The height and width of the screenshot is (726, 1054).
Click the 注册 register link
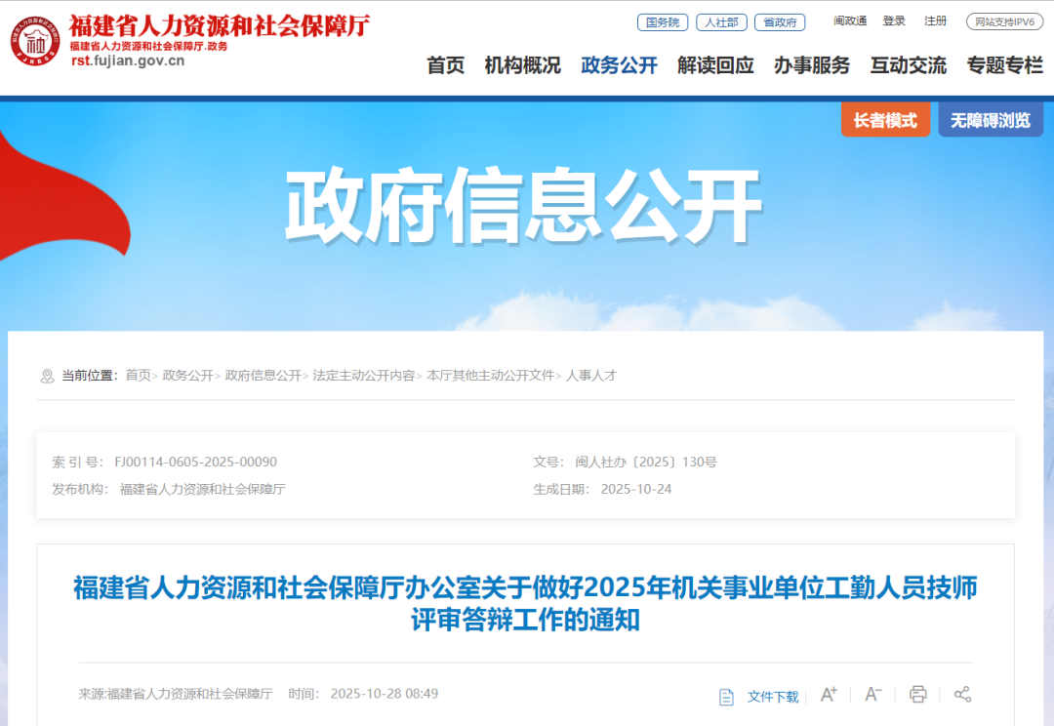point(935,21)
